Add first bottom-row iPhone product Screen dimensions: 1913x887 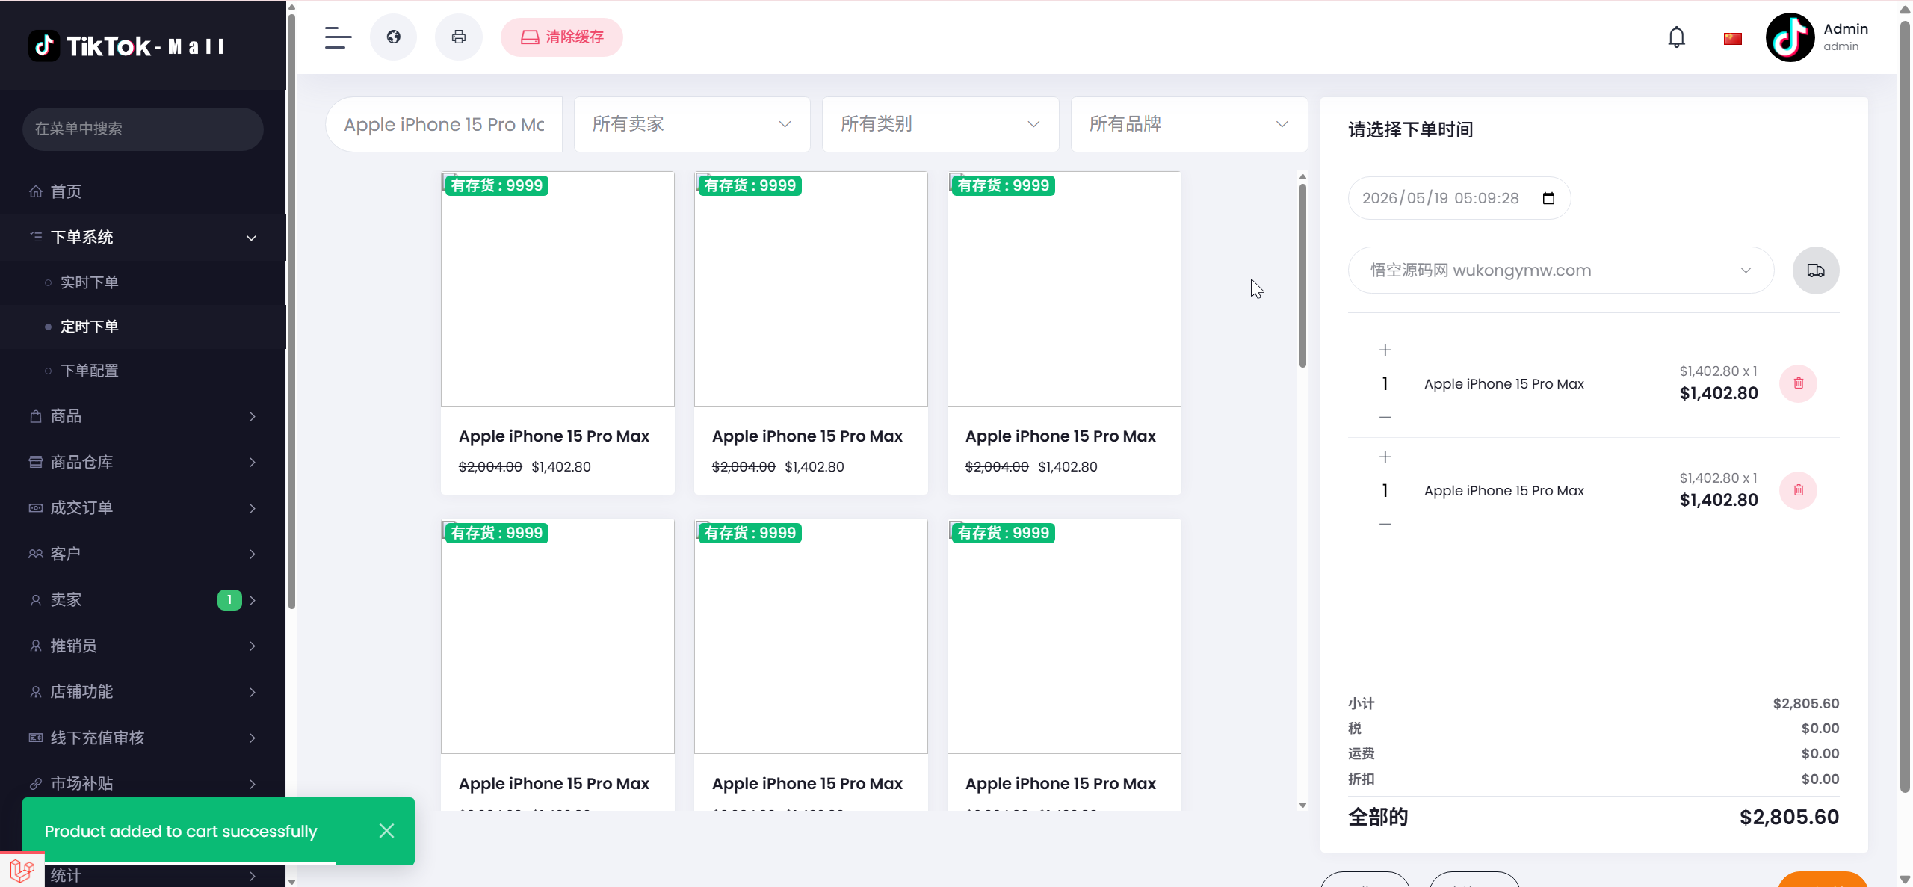557,664
